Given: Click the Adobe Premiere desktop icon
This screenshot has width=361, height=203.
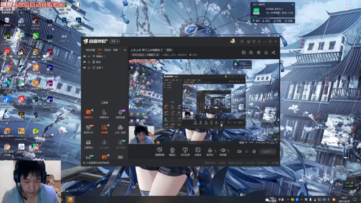Looking at the screenshot, I should [50, 70].
